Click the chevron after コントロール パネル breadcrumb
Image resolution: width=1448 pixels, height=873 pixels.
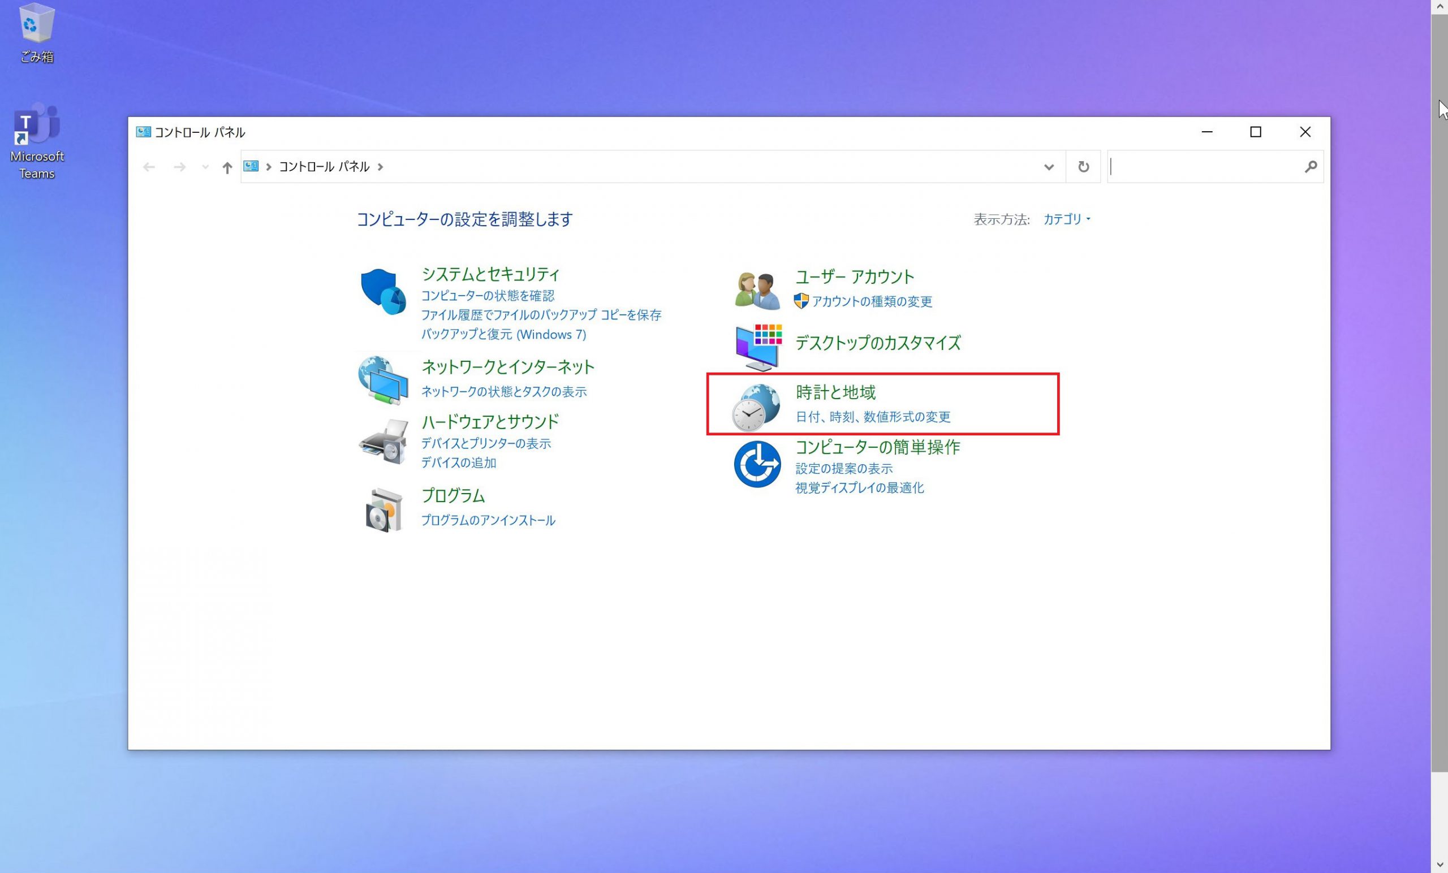(x=380, y=167)
